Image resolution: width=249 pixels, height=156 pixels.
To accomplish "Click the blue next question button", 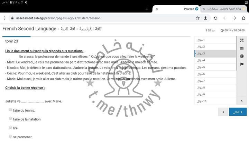I will coord(238,112).
